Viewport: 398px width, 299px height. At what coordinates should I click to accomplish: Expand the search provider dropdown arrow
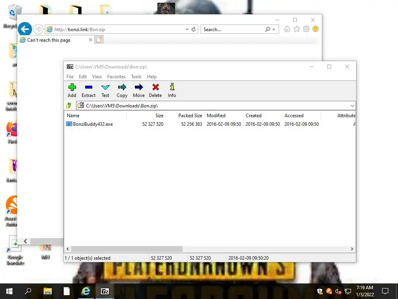tap(274, 30)
